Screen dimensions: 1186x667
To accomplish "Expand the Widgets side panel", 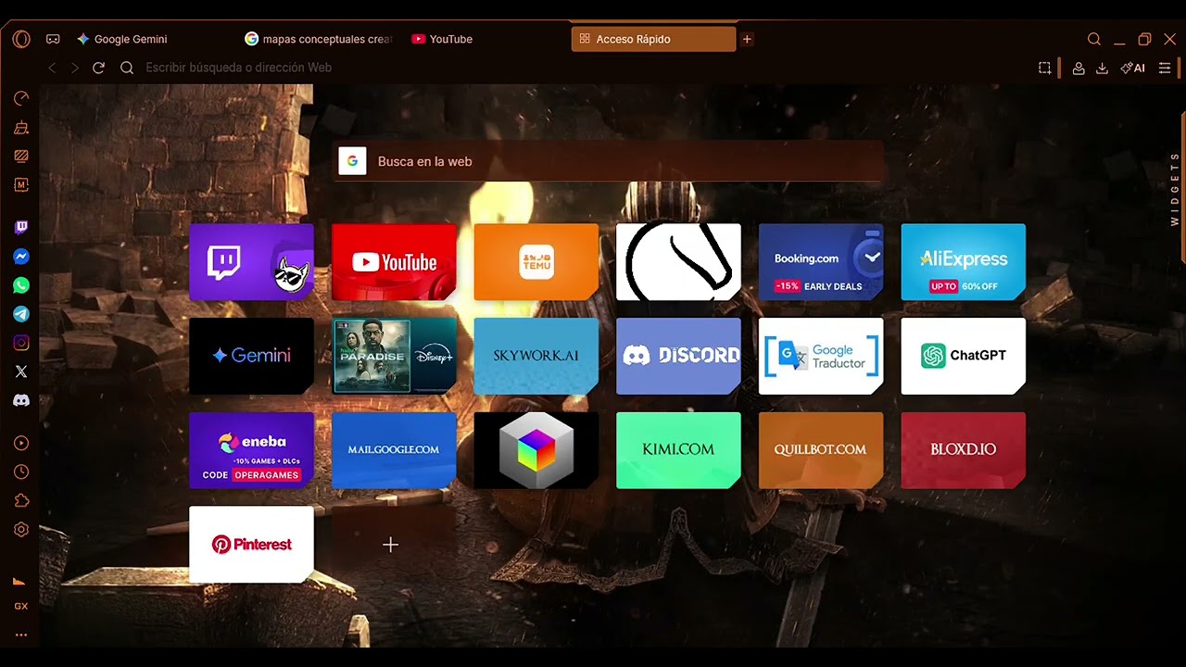I will 1175,189.
